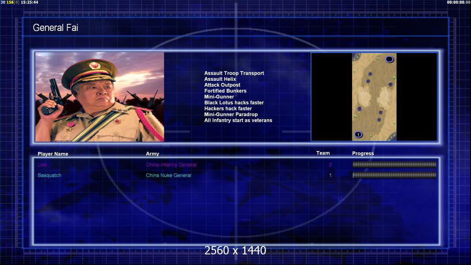Click the Army column header

click(152, 154)
